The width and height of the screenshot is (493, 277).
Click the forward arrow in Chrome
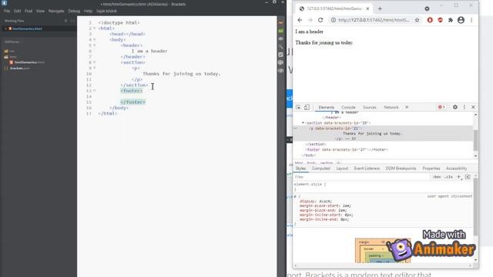pyautogui.click(x=310, y=20)
